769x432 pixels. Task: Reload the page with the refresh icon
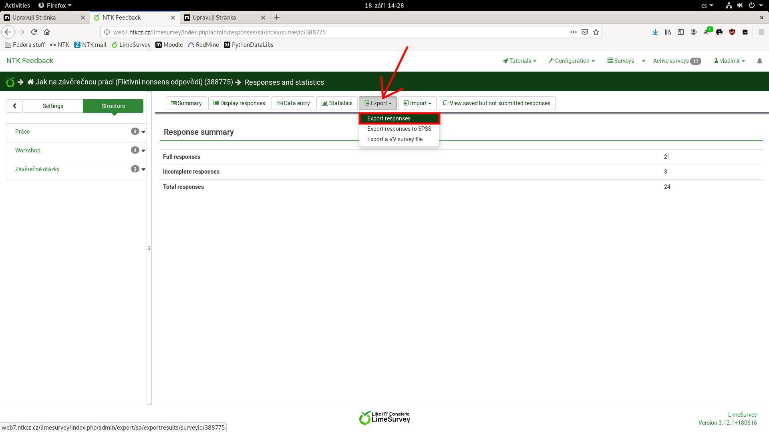pyautogui.click(x=34, y=32)
